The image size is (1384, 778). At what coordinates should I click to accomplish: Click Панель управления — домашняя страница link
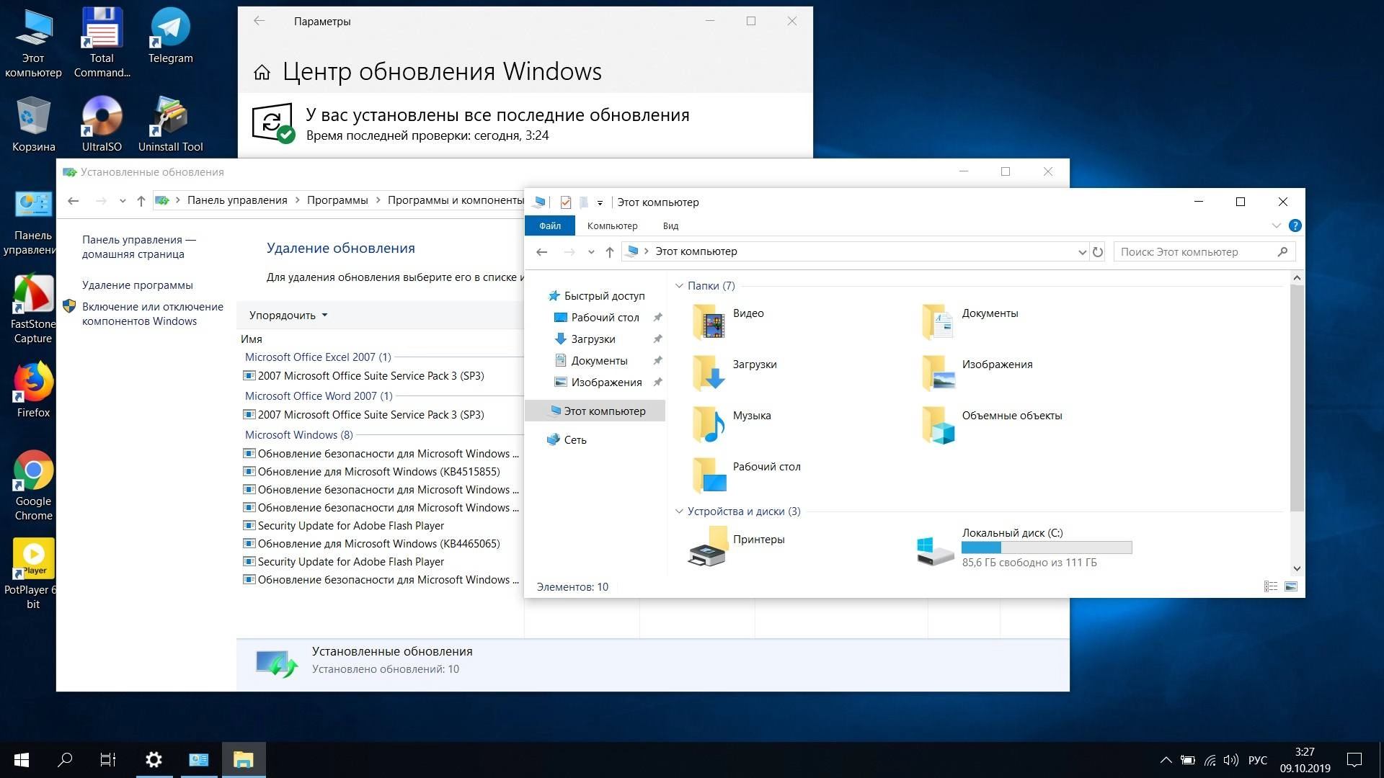[139, 247]
